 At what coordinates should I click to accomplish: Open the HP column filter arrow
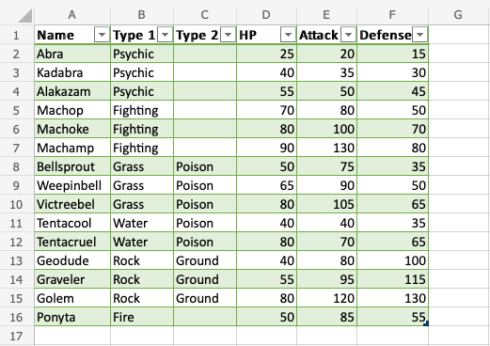(x=288, y=35)
